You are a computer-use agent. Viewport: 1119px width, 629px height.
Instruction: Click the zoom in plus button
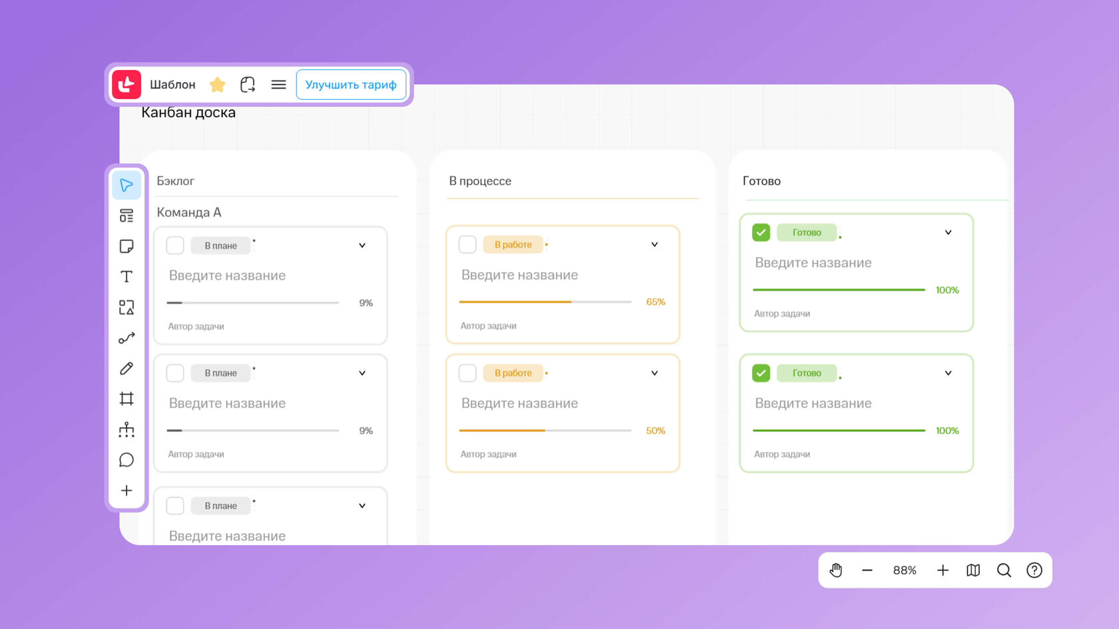942,570
